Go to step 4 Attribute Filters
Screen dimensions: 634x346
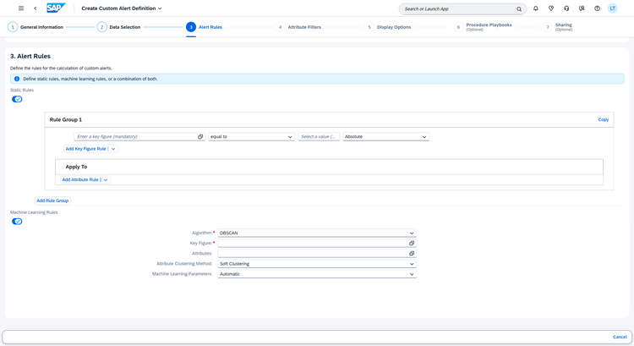[298, 27]
